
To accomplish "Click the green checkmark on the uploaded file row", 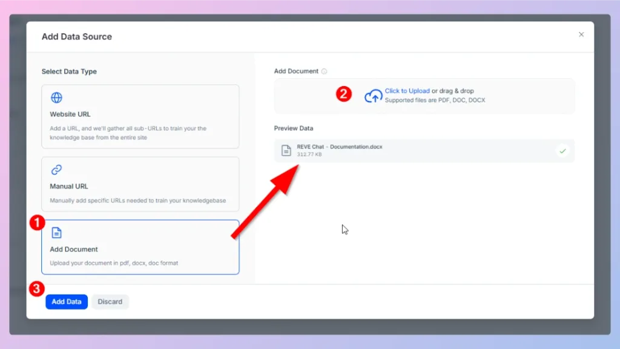I will [562, 151].
